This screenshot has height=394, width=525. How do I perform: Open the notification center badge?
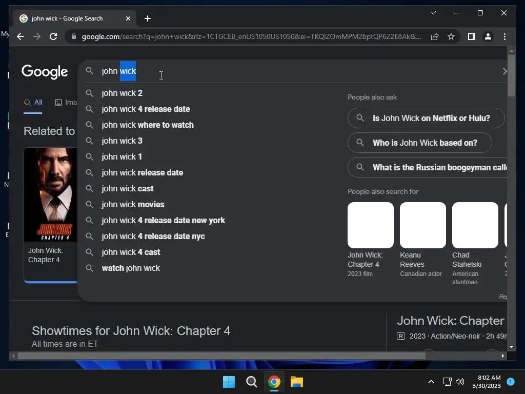tap(511, 382)
